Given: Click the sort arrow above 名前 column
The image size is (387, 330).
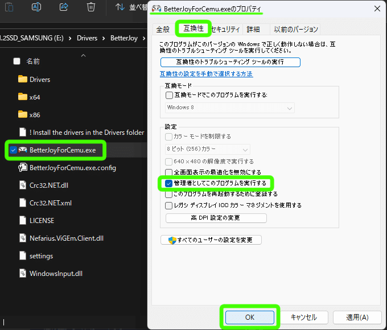Looking at the screenshot, I should point(84,56).
